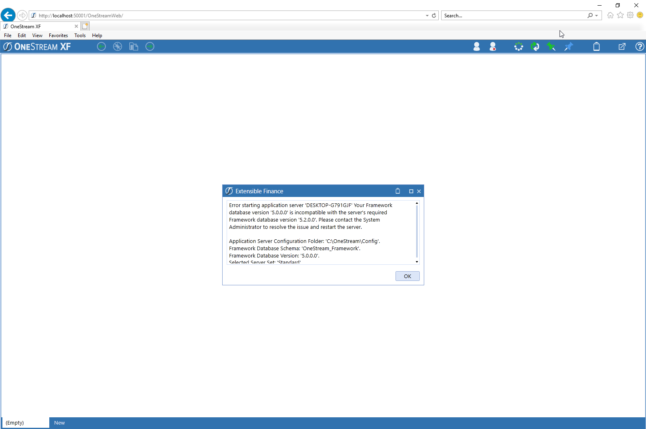The width and height of the screenshot is (646, 429).
Task: Click the user logoff icon with red X
Action: (493, 46)
